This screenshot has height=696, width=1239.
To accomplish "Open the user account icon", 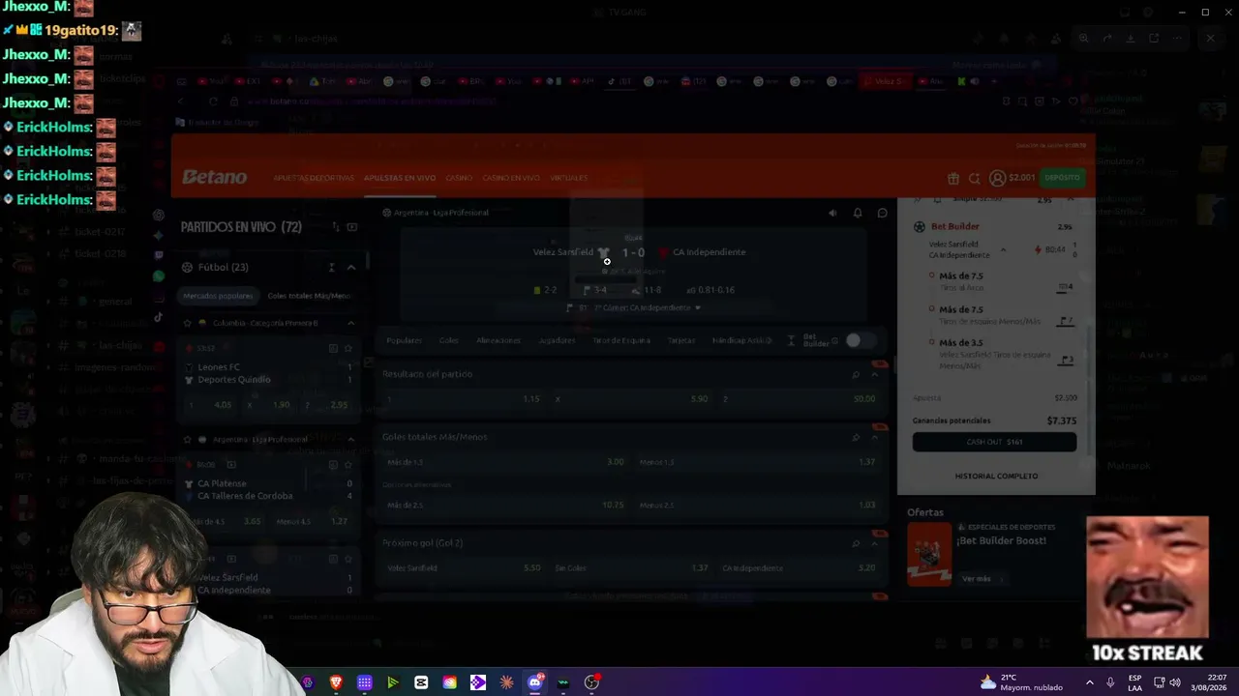I will 997,178.
